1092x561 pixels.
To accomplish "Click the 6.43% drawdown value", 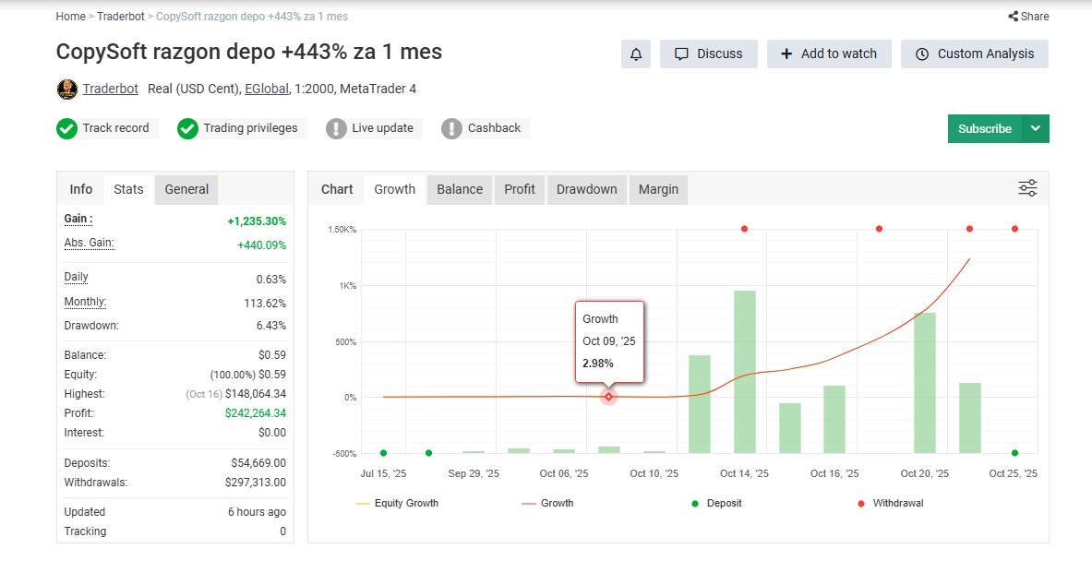I will pyautogui.click(x=270, y=325).
